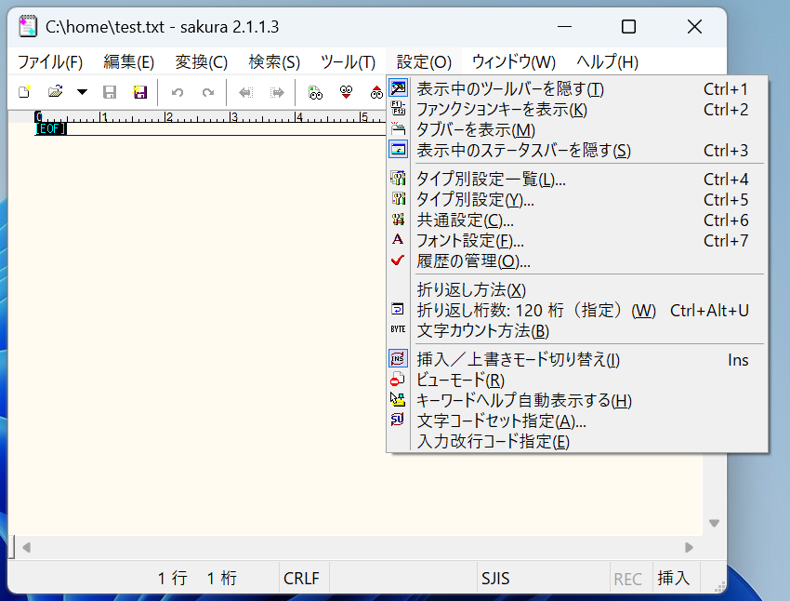Image resolution: width=790 pixels, height=601 pixels.
Task: Select the Save icon in the toolbar
Action: coord(110,91)
